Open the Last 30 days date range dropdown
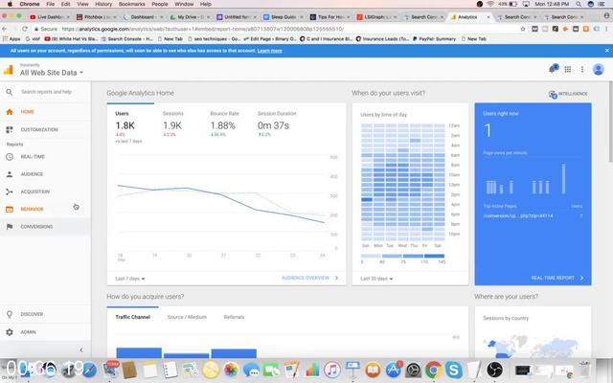Screen dimensions: 613x383 tap(376, 279)
